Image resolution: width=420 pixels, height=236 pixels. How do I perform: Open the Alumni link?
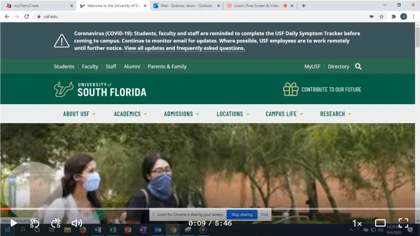[x=132, y=66]
